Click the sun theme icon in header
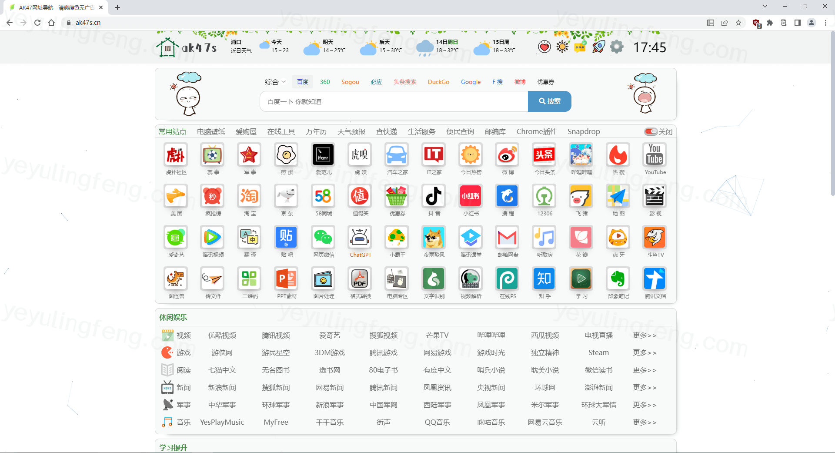Image resolution: width=835 pixels, height=453 pixels. [562, 47]
